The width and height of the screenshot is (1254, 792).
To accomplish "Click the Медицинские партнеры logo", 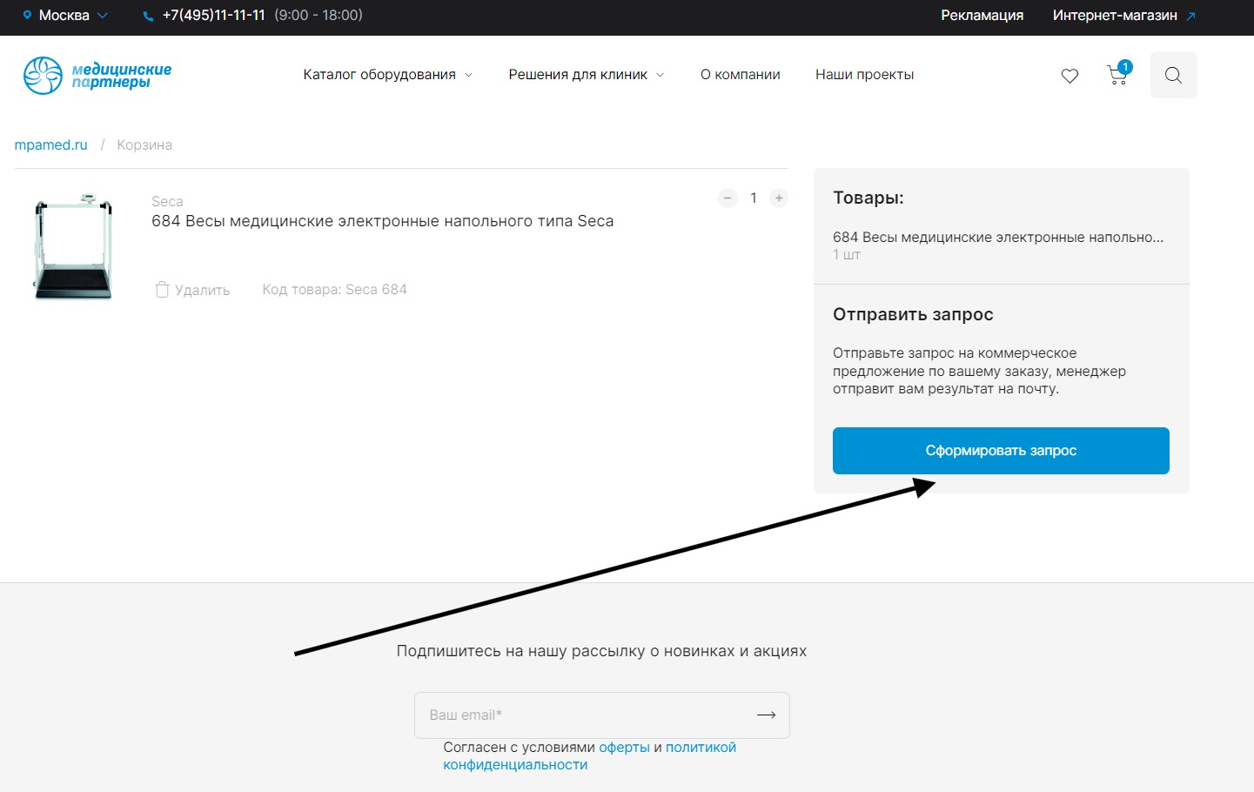I will pyautogui.click(x=97, y=76).
